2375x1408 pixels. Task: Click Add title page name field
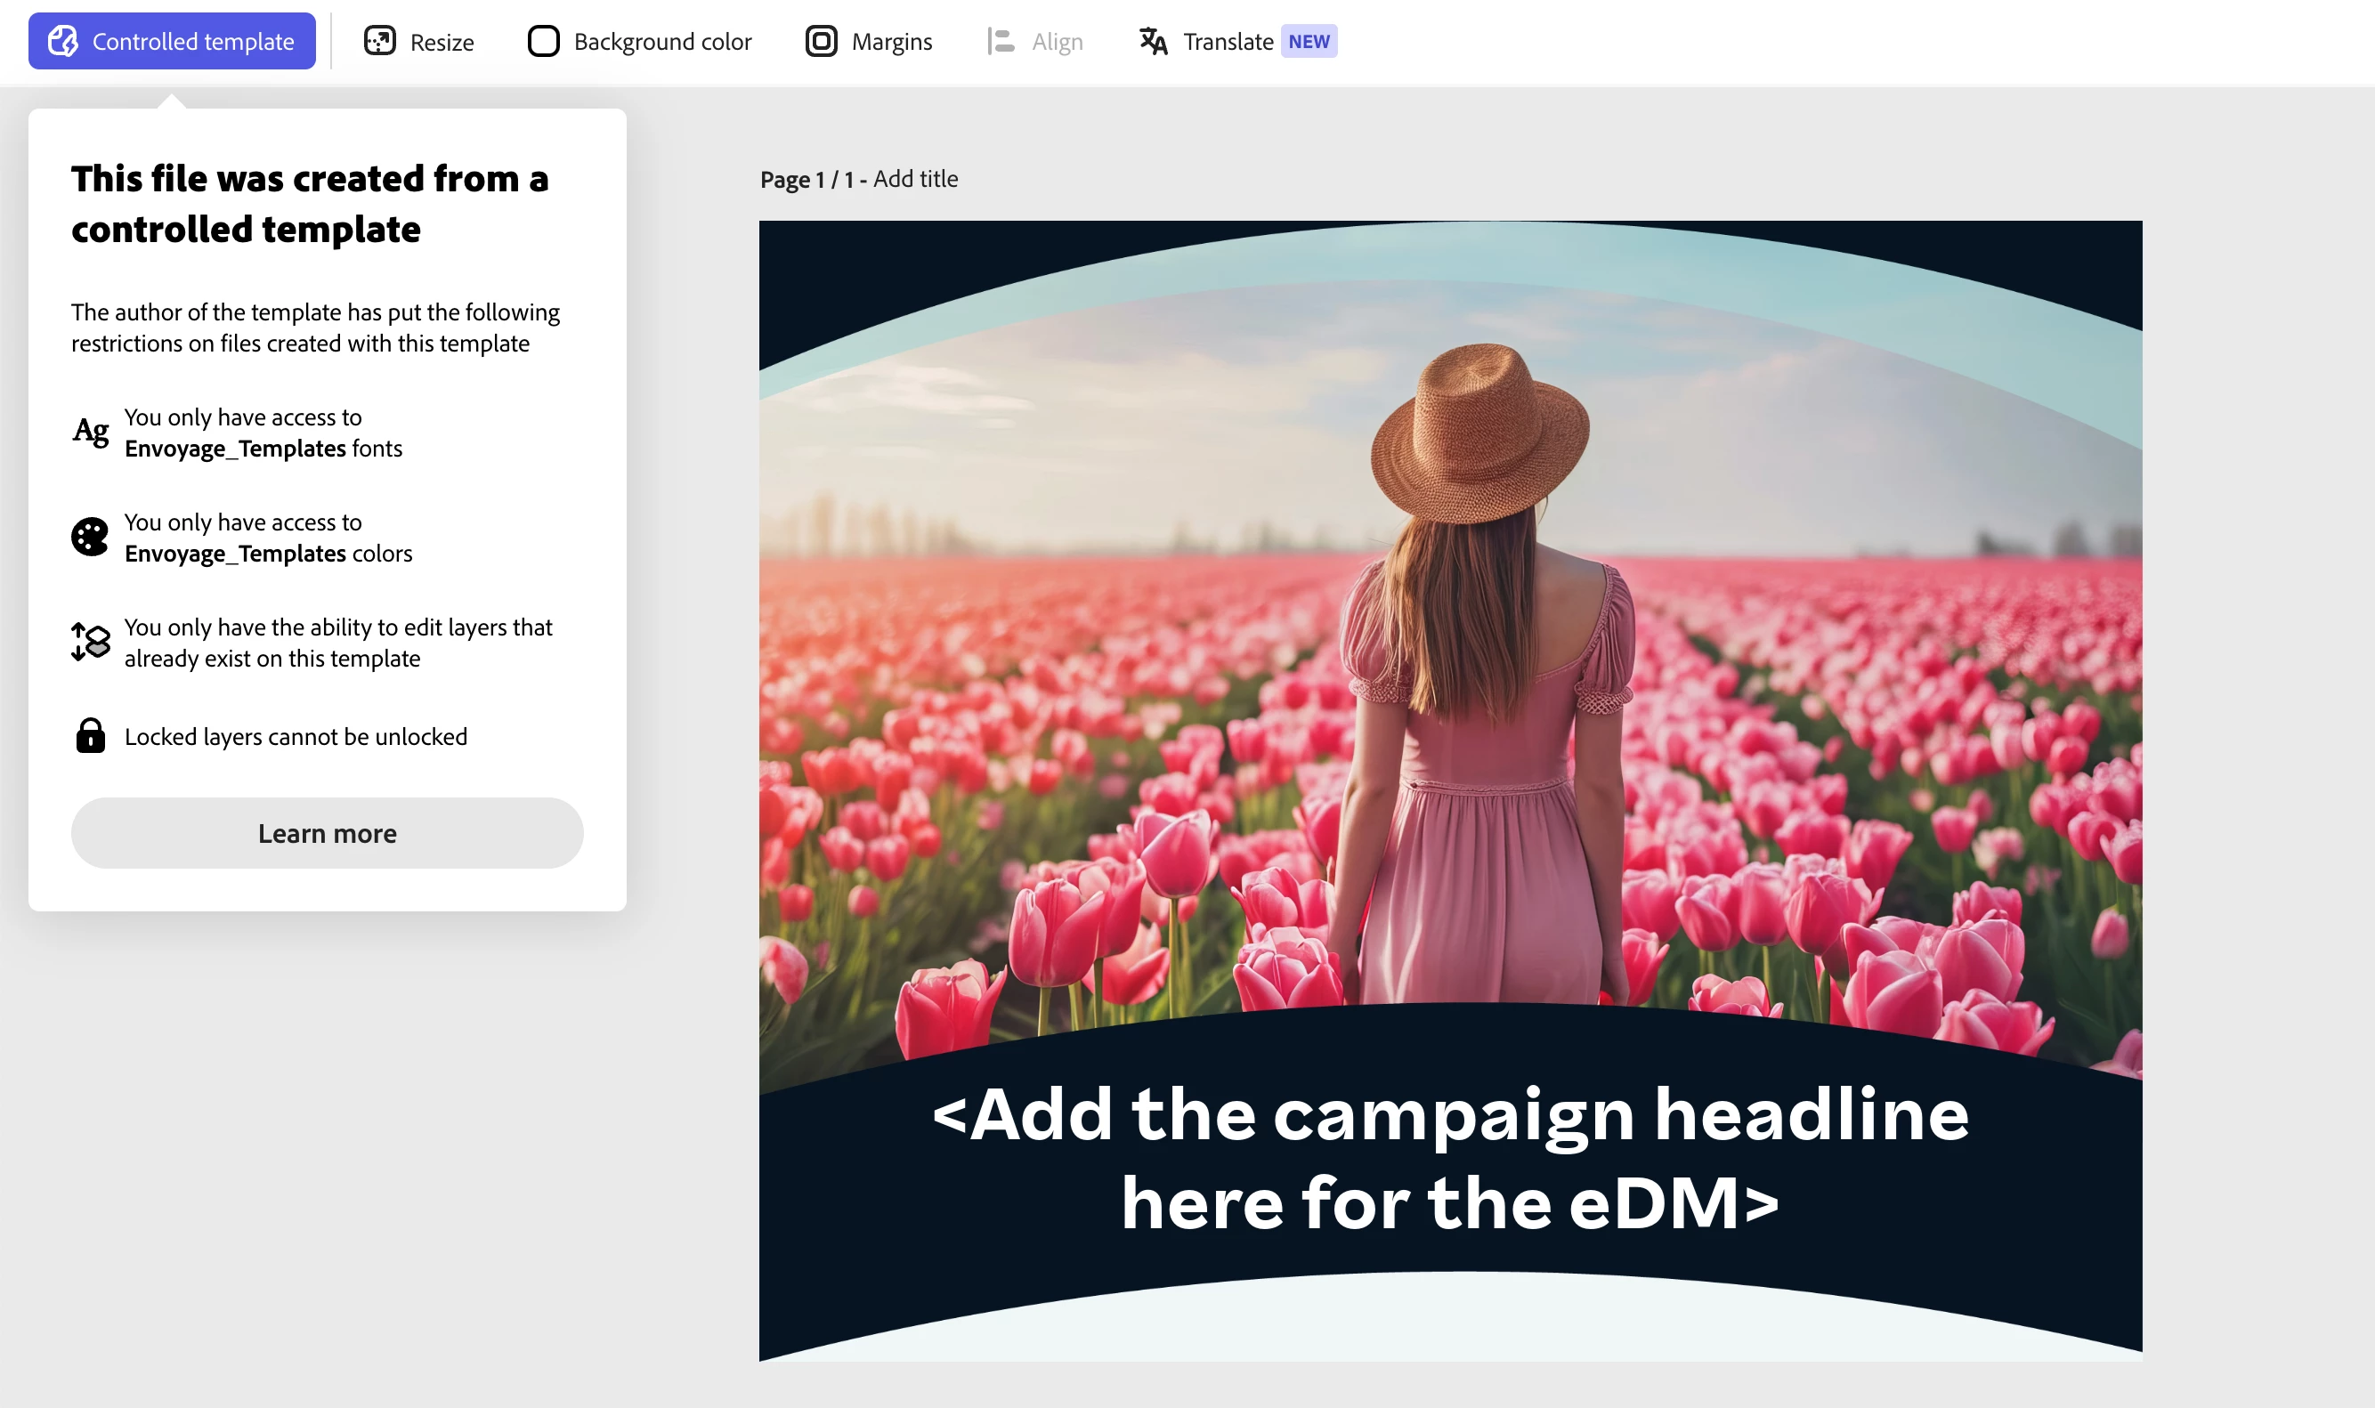[916, 178]
